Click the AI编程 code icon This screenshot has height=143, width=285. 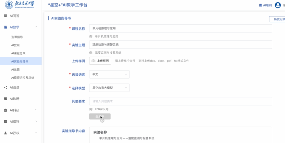pos(6,122)
